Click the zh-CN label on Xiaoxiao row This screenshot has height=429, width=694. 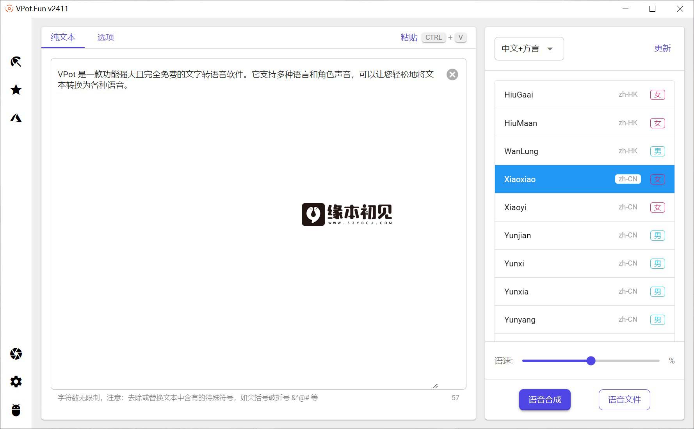(x=628, y=179)
